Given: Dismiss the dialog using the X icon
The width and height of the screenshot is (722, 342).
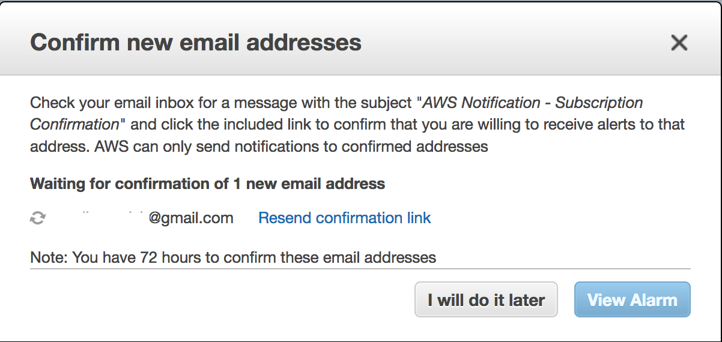Looking at the screenshot, I should click(x=679, y=43).
